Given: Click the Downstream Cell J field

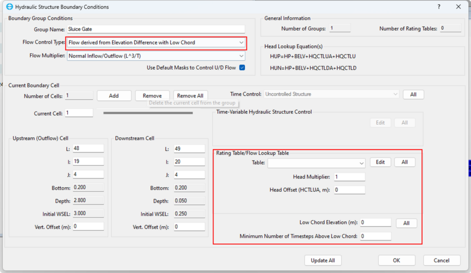Looking at the screenshot, I should [190, 175].
